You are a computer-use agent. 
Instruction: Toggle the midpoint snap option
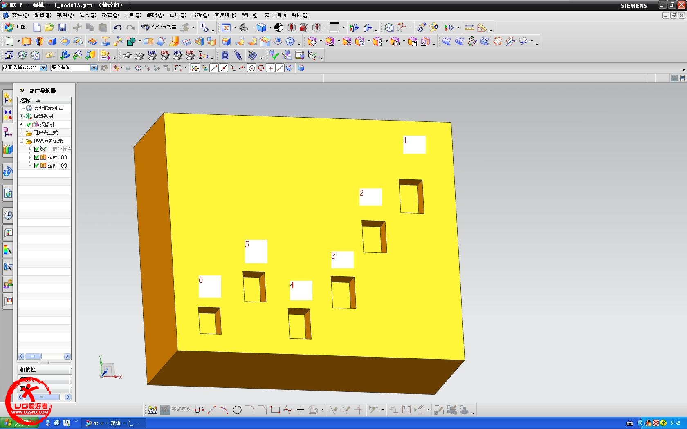point(224,68)
